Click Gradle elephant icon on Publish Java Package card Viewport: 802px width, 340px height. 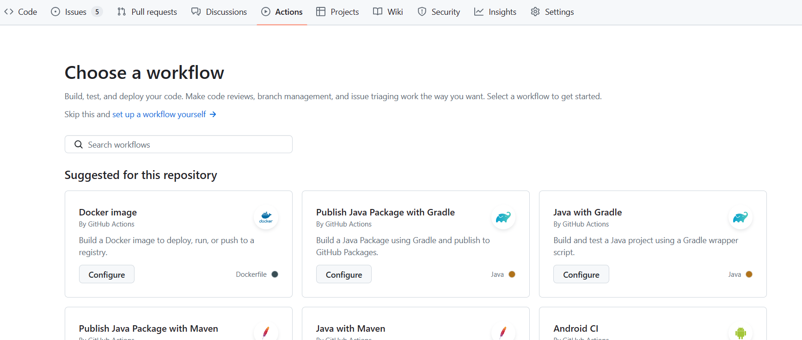point(503,217)
